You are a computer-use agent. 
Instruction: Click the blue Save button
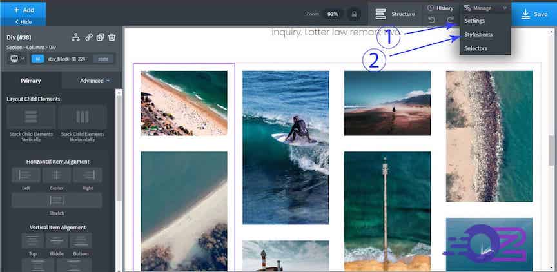(x=534, y=14)
